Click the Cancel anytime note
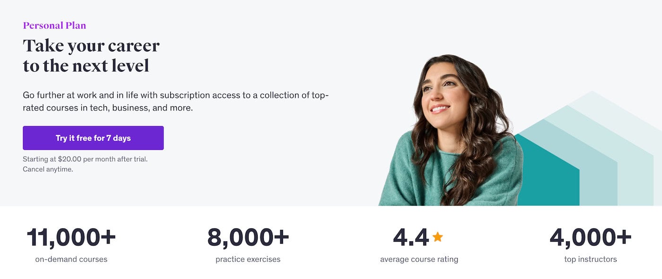This screenshot has height=279, width=662. click(48, 169)
